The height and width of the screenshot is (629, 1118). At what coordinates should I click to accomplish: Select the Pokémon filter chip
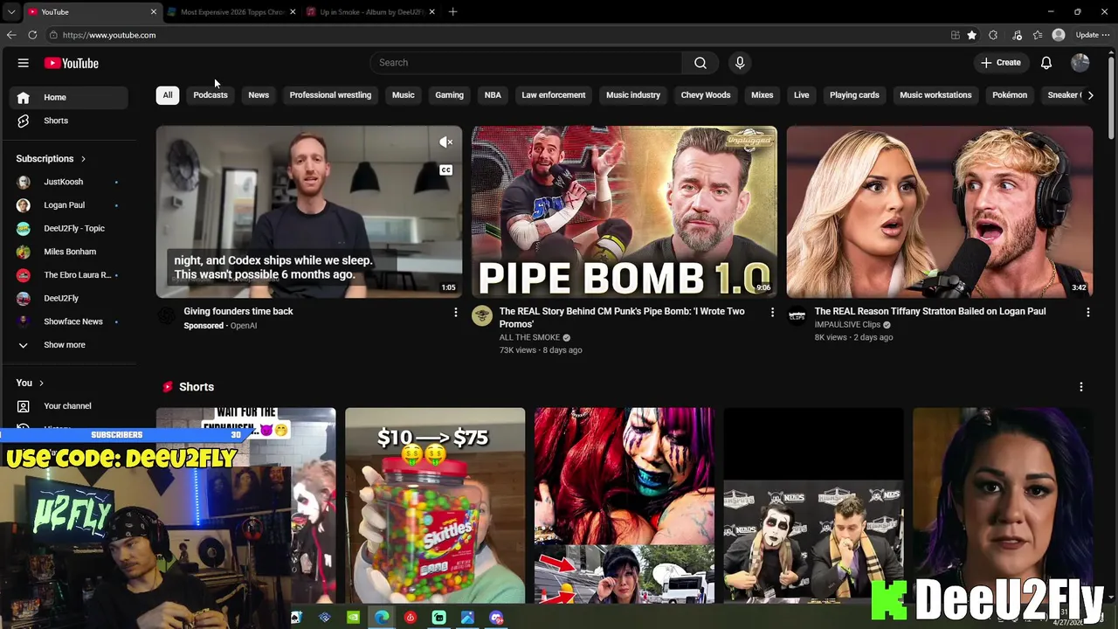[x=1010, y=95]
